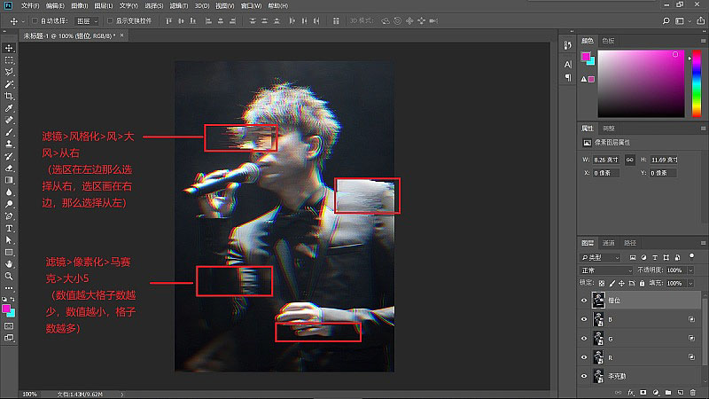
Task: Click the vertical hue slider bar
Action: (x=697, y=83)
